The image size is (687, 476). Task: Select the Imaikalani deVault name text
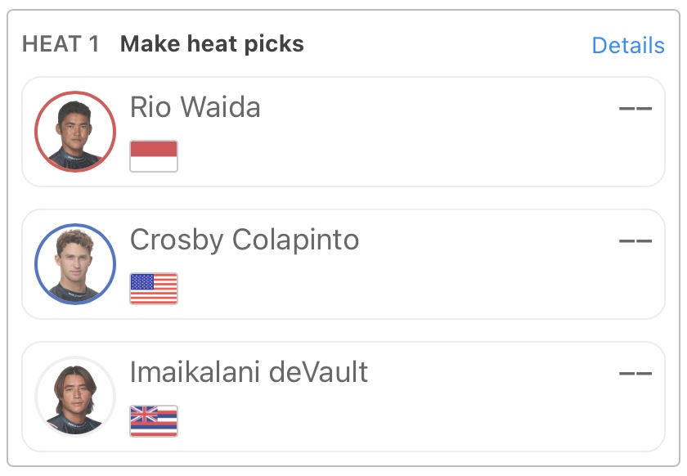(x=249, y=372)
